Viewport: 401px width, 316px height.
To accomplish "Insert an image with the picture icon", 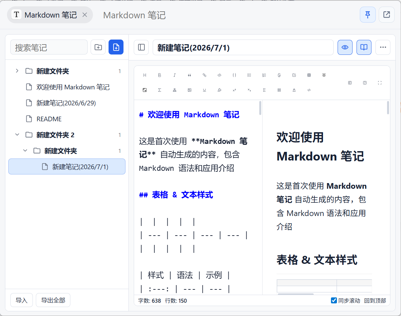I will (190, 90).
